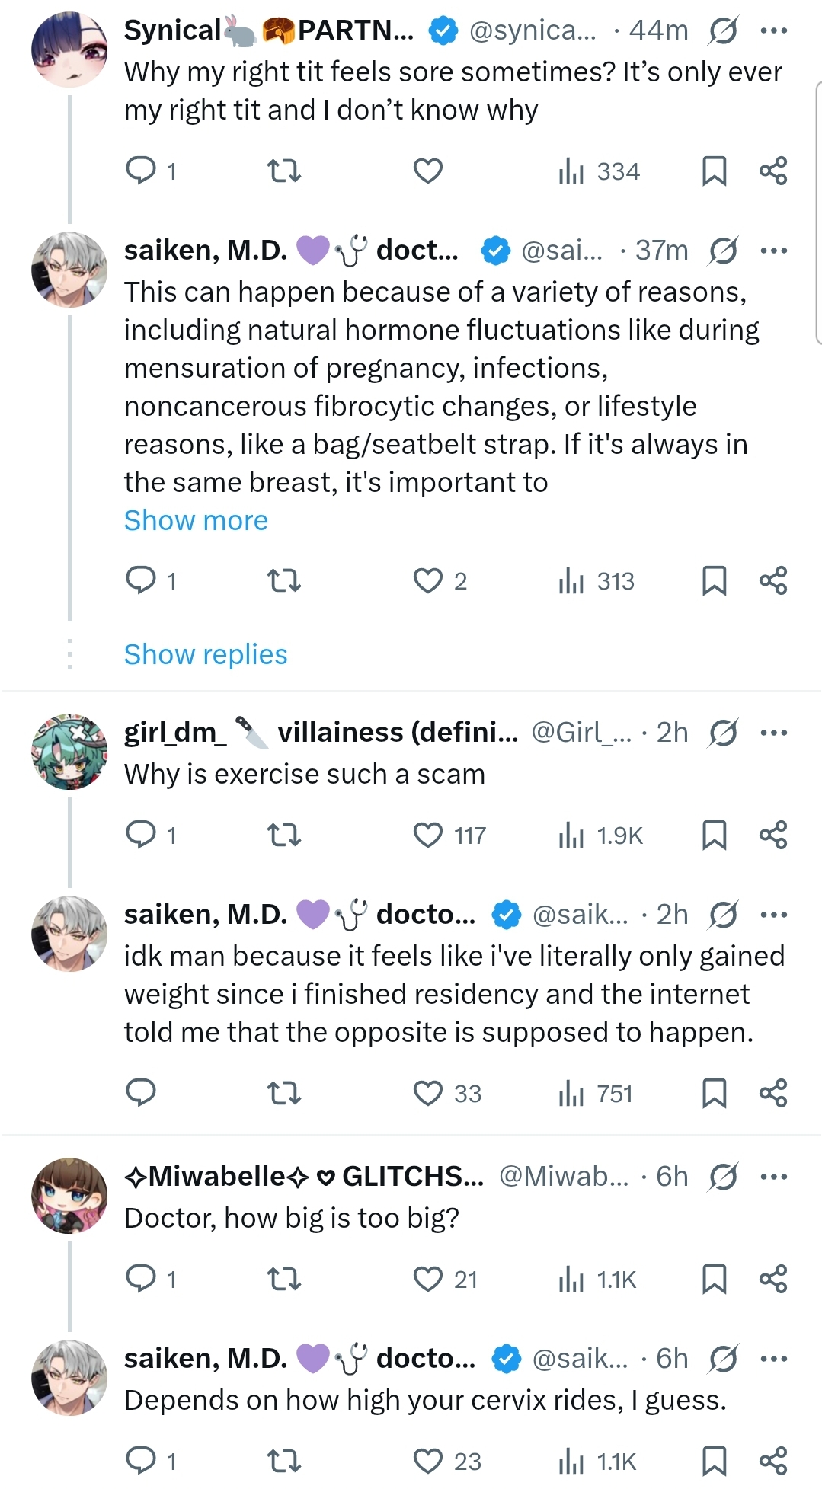Like Synical's tweet with the heart
822x1489 pixels.
427,171
